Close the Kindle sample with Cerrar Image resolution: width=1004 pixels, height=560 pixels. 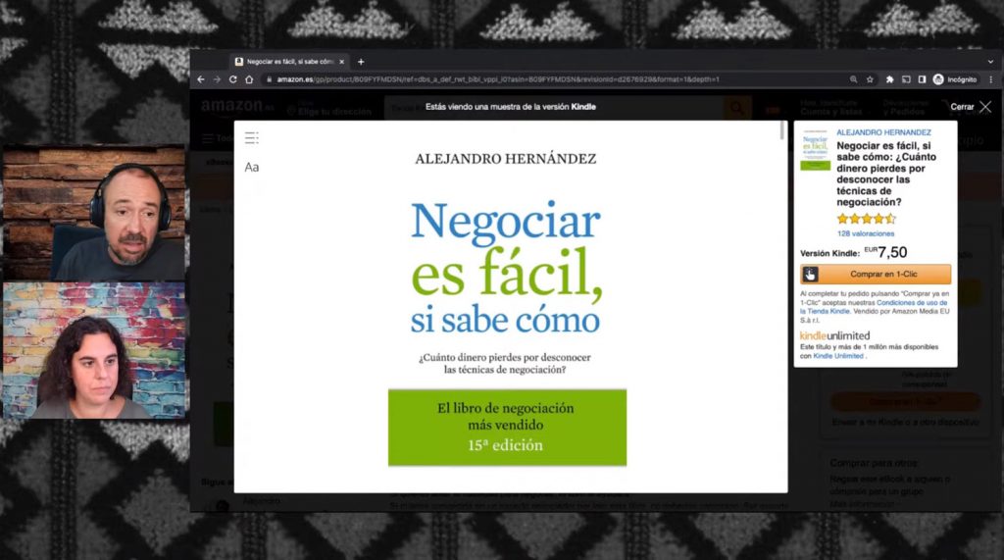[971, 107]
